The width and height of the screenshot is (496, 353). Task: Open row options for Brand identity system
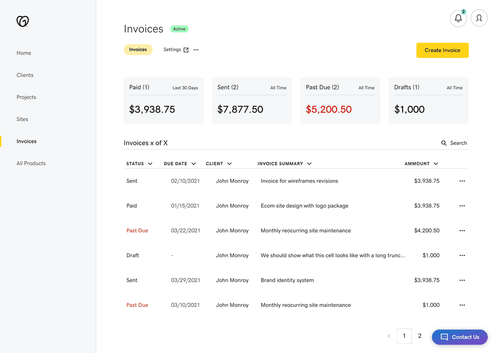click(462, 280)
